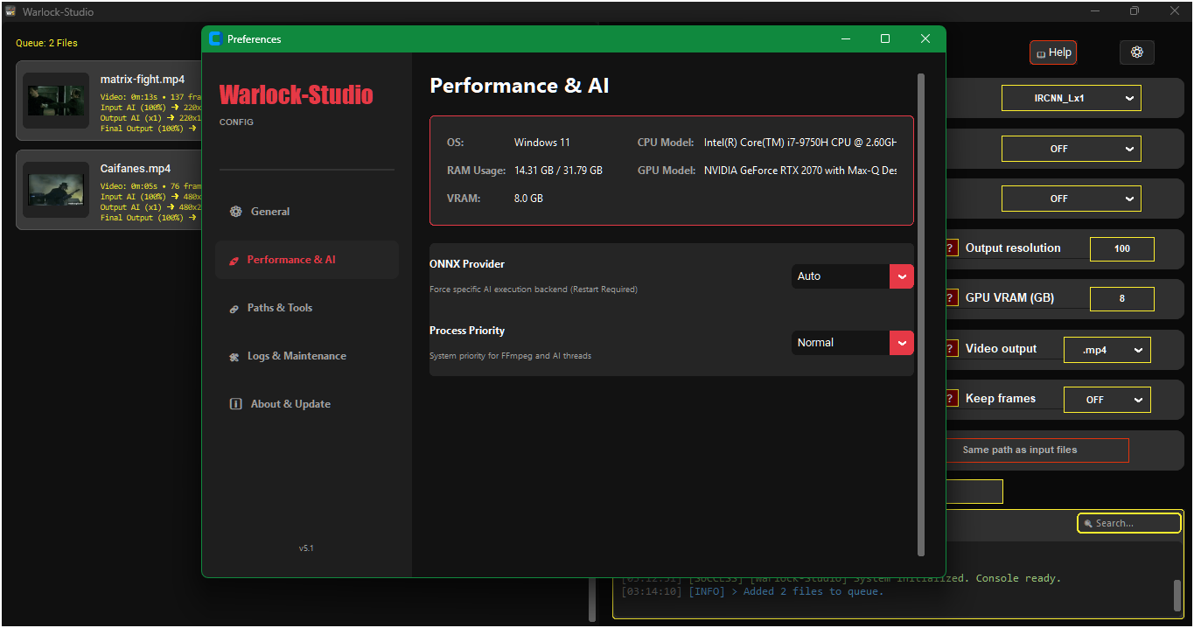The image size is (1194, 628).
Task: Select the matrix-fight.mp4 file name
Action: click(143, 80)
